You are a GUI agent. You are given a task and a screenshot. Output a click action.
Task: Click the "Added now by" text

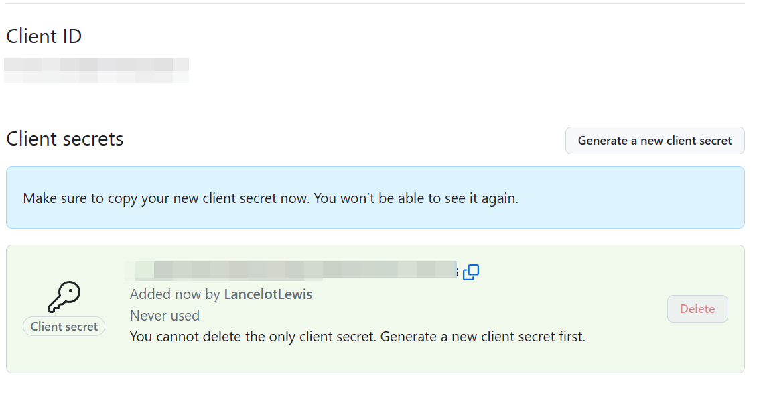tap(176, 294)
